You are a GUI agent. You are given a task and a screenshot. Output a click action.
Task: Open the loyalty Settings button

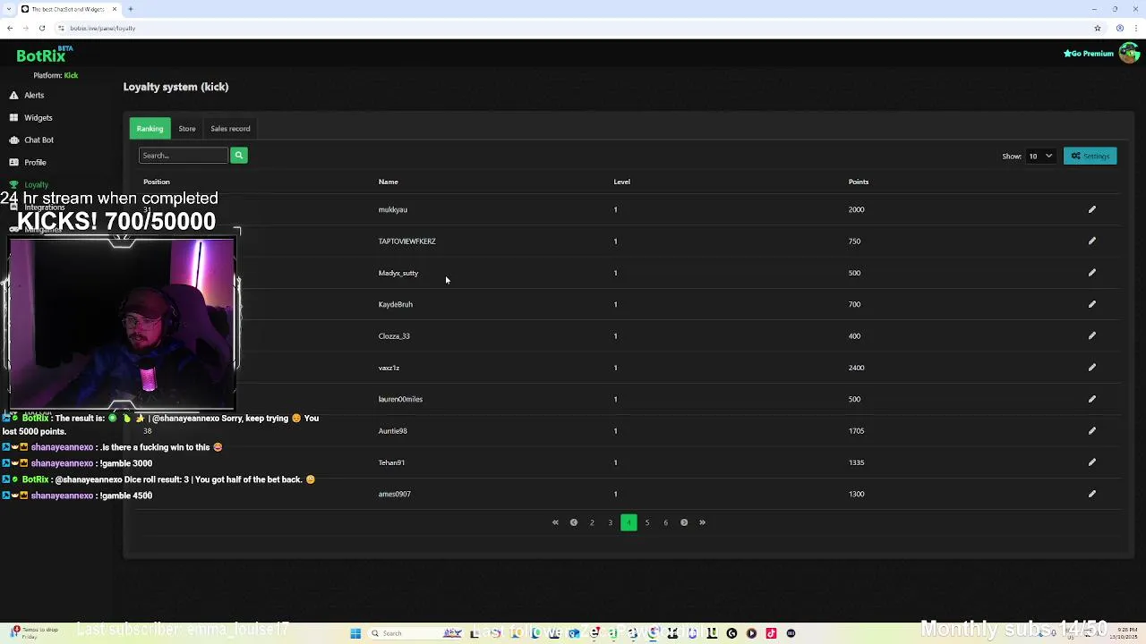(1090, 156)
